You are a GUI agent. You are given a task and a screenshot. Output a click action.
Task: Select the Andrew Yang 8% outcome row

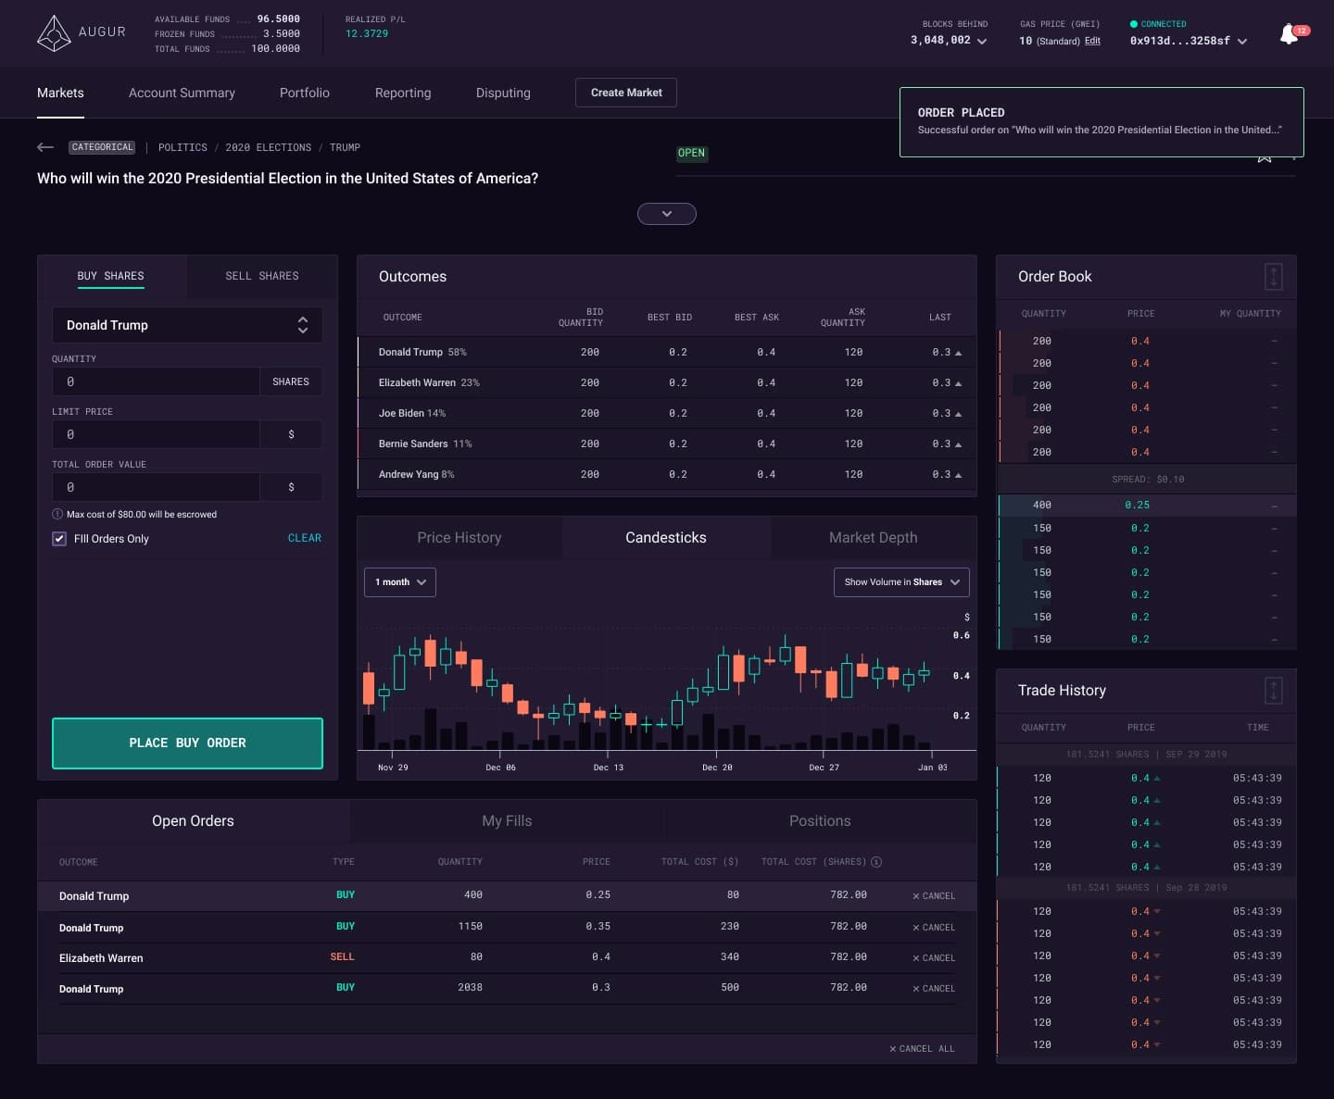click(667, 474)
